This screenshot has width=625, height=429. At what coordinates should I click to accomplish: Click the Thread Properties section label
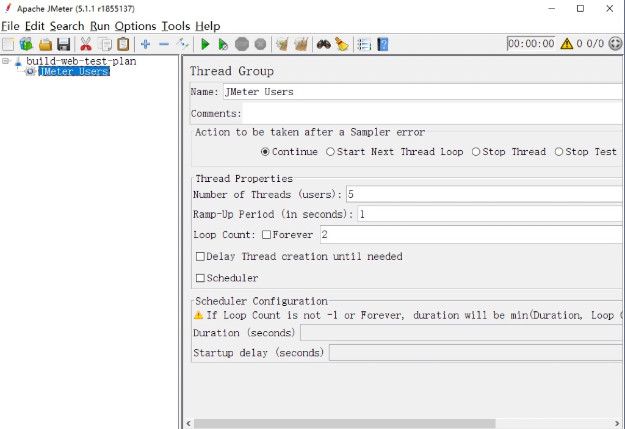[x=244, y=179]
